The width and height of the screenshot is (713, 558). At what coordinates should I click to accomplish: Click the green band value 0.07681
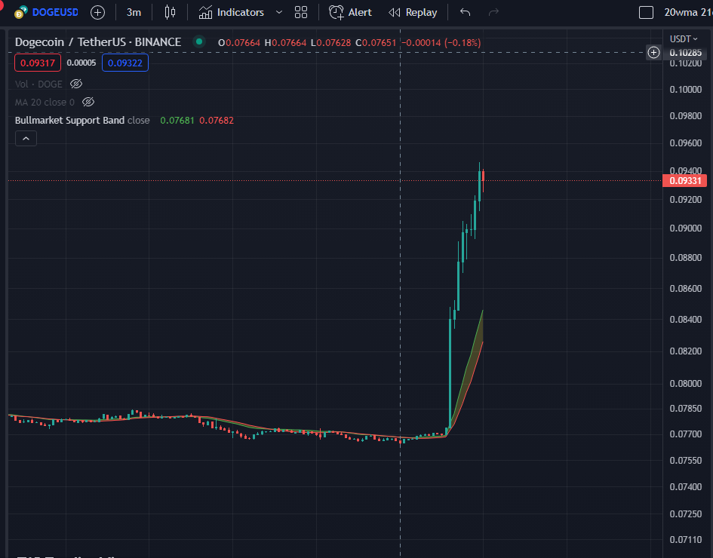[177, 121]
